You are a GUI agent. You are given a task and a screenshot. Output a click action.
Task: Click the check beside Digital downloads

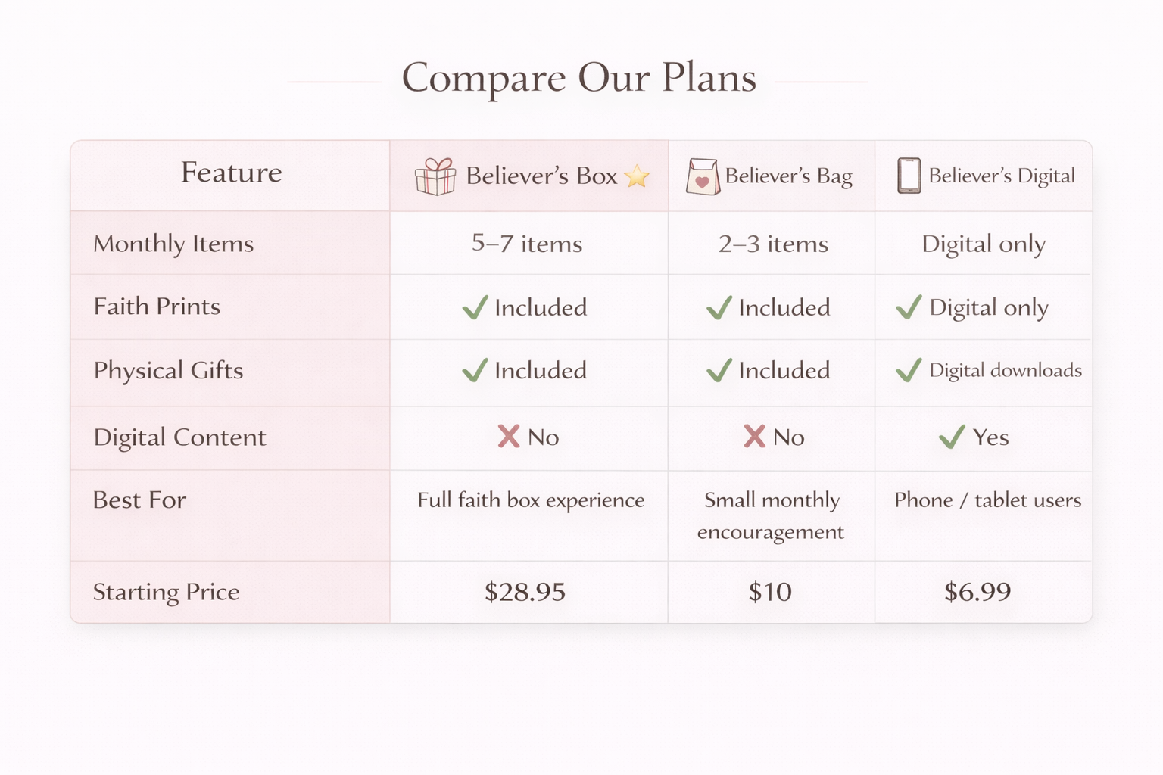coord(909,370)
